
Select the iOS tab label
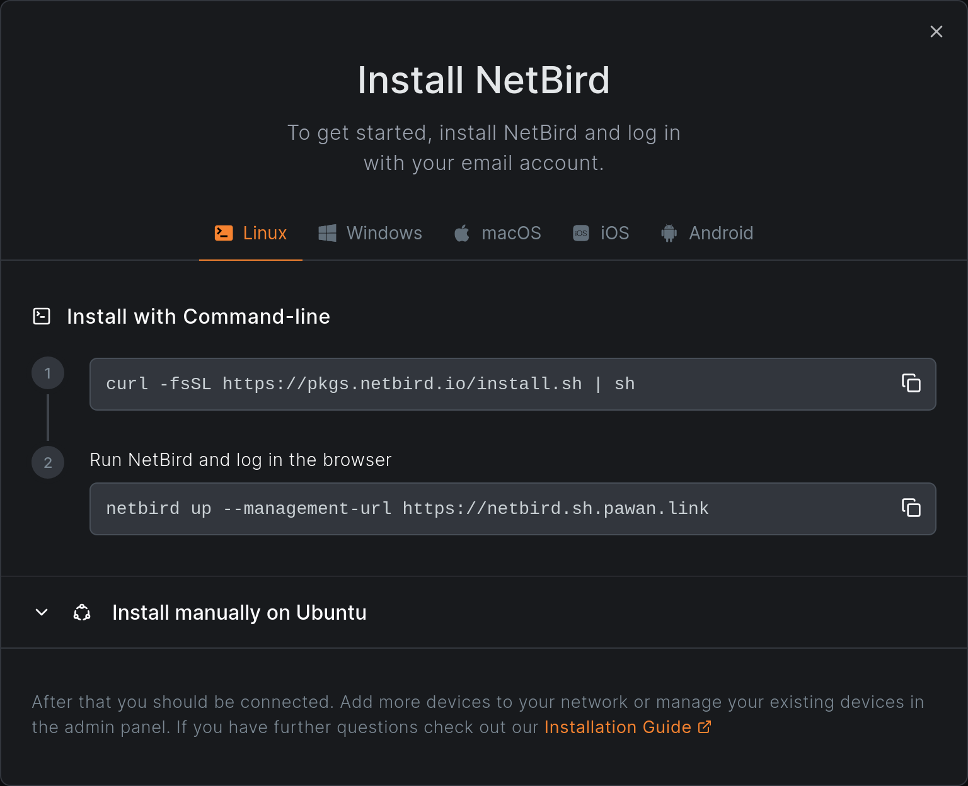pyautogui.click(x=614, y=233)
